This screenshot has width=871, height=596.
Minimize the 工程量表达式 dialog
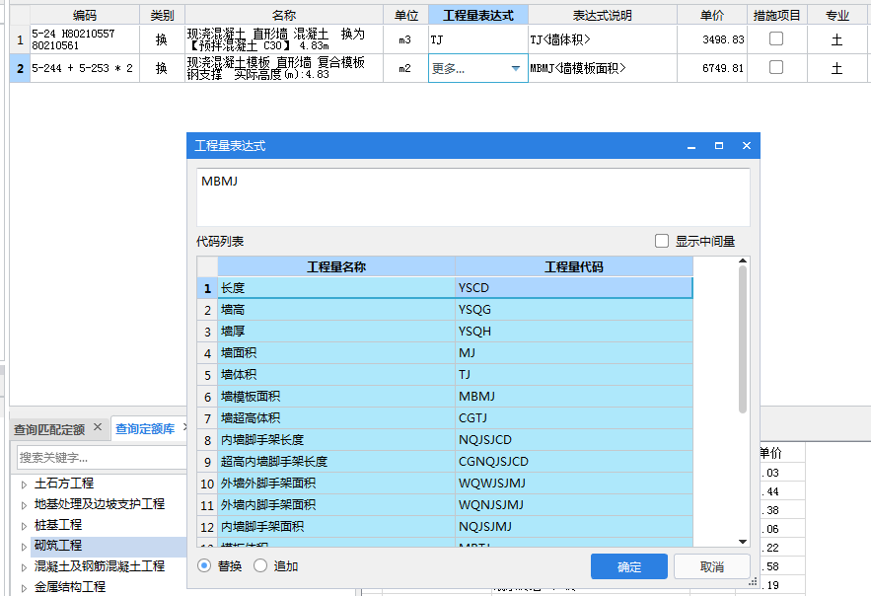pos(691,146)
